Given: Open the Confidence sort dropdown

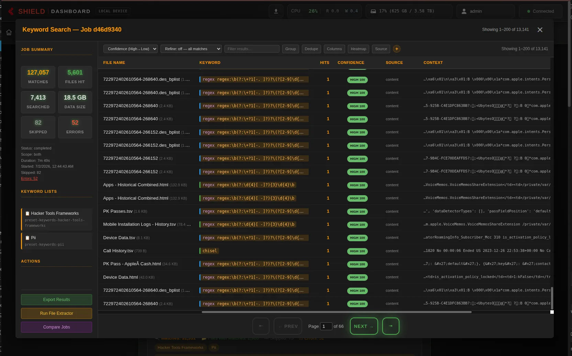Looking at the screenshot, I should coord(131,49).
